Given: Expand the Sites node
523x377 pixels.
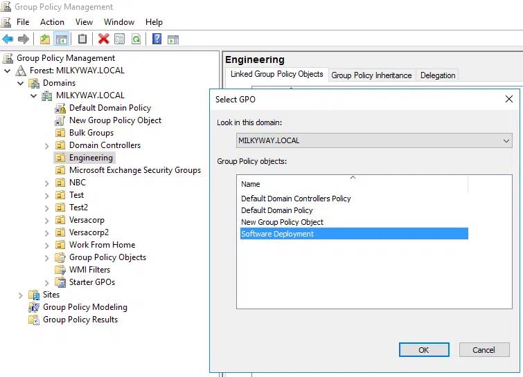Looking at the screenshot, I should [21, 295].
